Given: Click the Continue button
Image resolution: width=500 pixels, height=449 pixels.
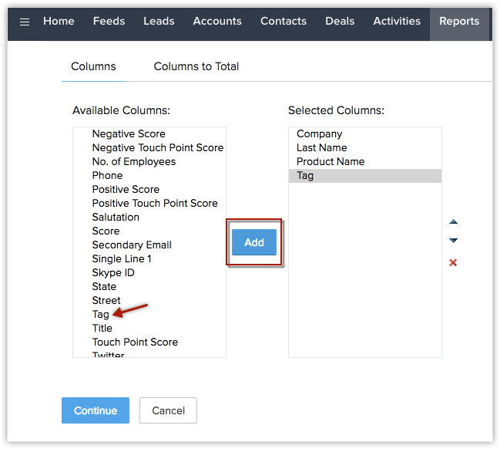Looking at the screenshot, I should click(96, 410).
